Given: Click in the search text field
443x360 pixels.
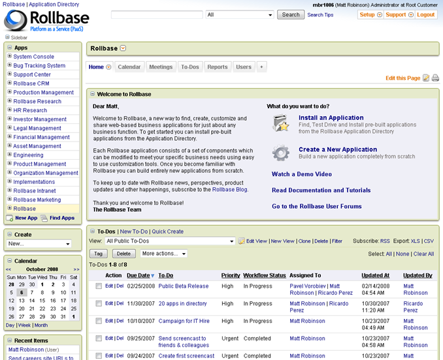Looking at the screenshot, I should [x=157, y=14].
